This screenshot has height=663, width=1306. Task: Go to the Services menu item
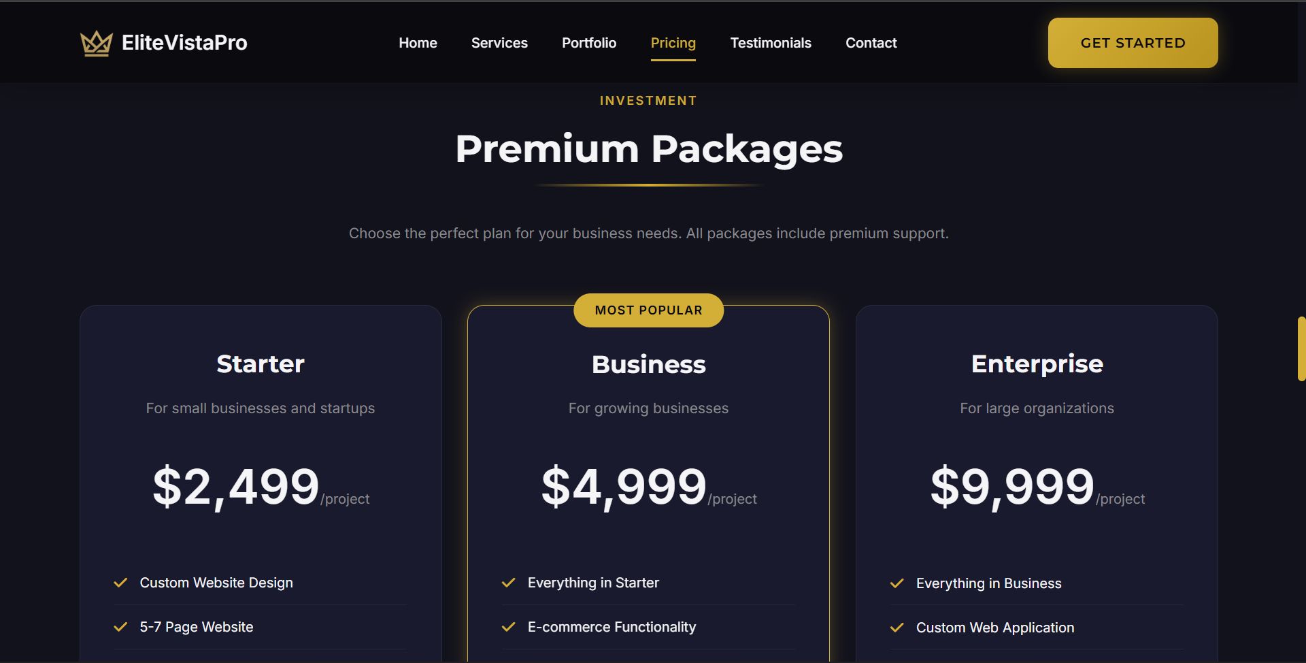click(499, 43)
